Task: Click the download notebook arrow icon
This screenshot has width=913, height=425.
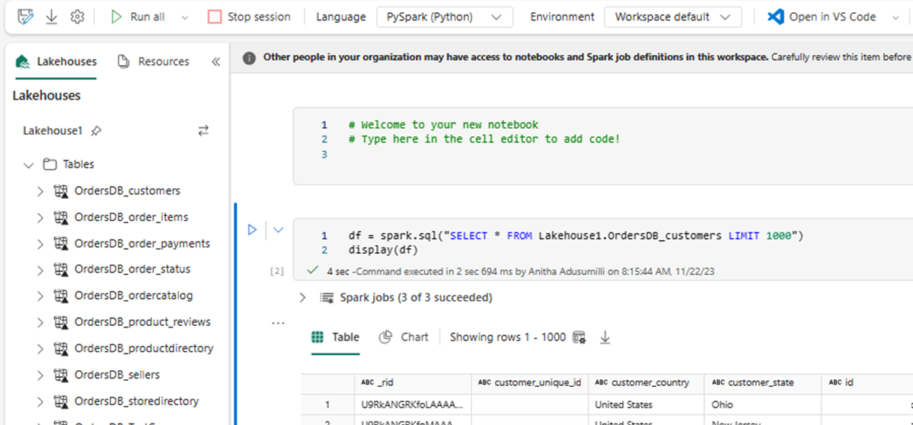Action: pos(52,17)
